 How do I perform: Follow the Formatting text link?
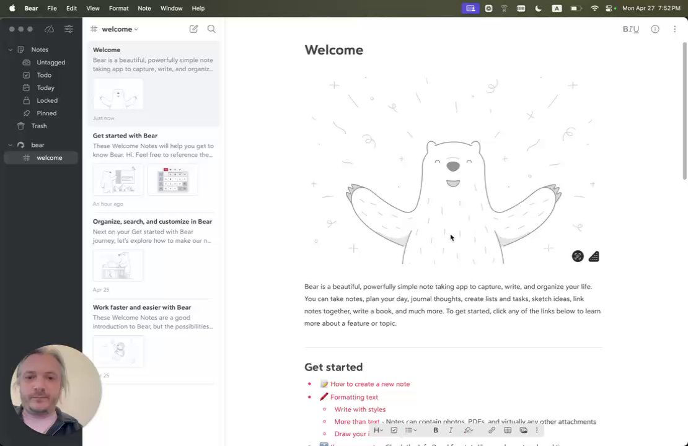(354, 397)
